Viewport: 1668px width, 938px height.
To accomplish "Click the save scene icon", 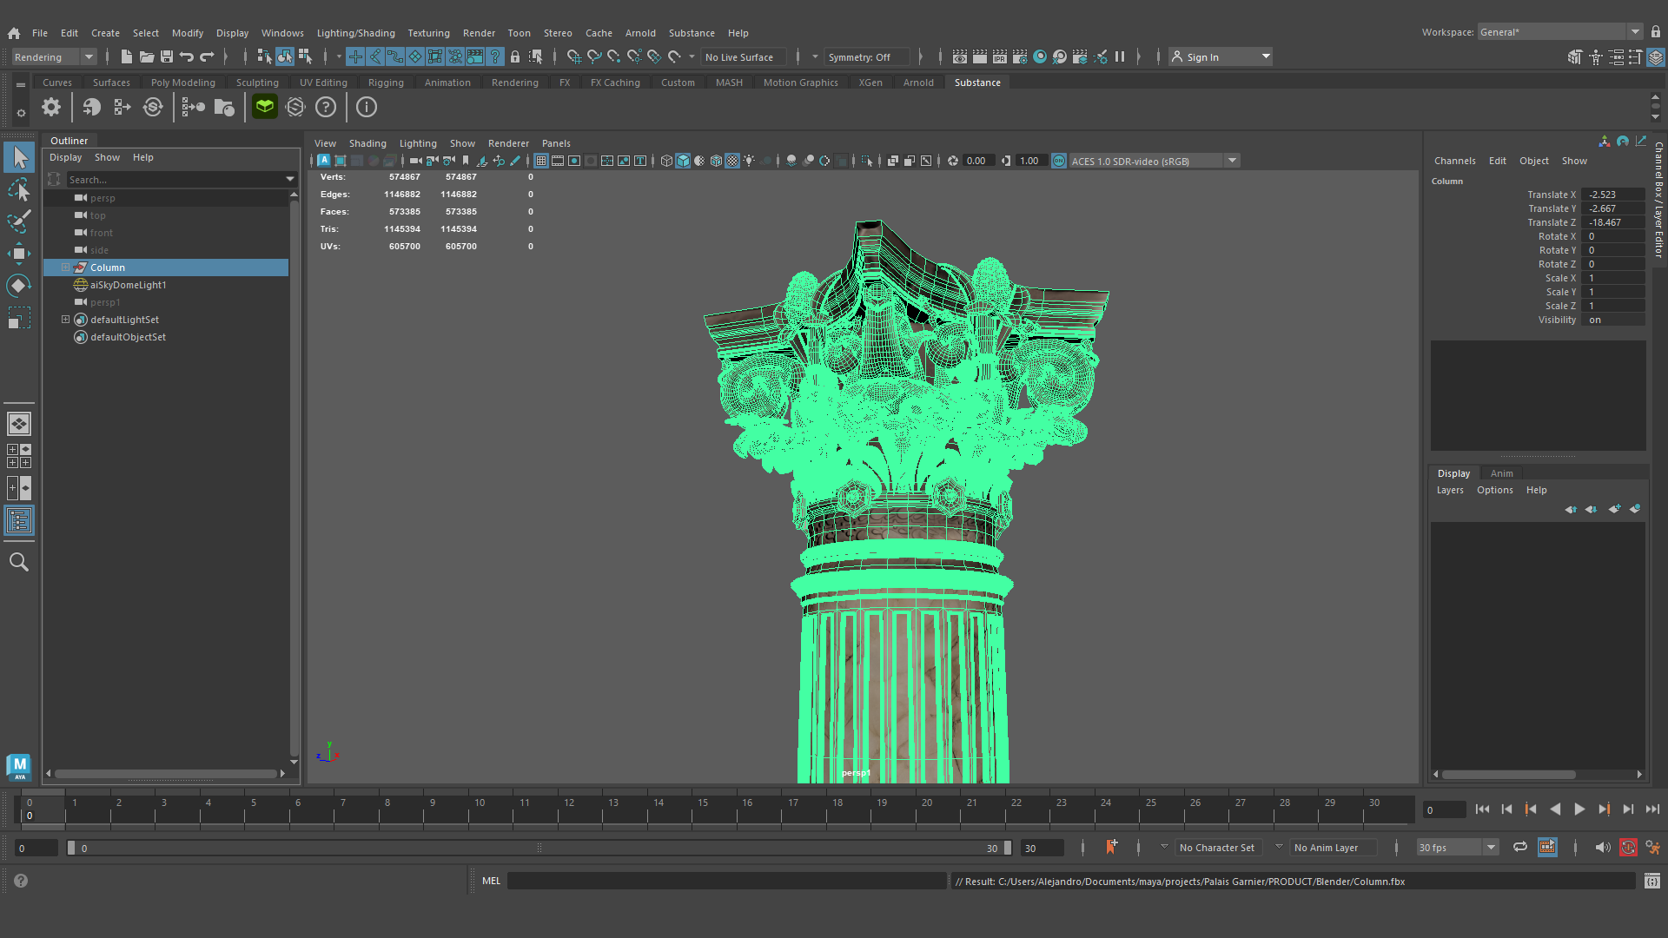I will [167, 56].
